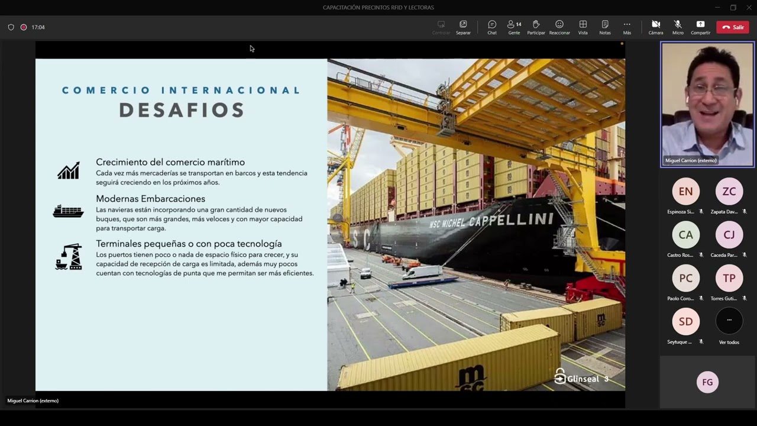The image size is (757, 426).
Task: Click muted mic icon beside Caceda Par...
Action: [745, 255]
